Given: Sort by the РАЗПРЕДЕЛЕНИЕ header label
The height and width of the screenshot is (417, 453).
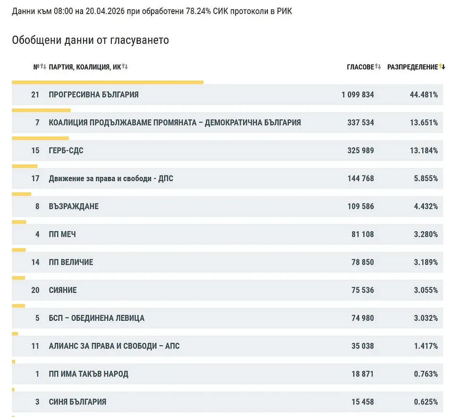Looking at the screenshot, I should coord(412,67).
